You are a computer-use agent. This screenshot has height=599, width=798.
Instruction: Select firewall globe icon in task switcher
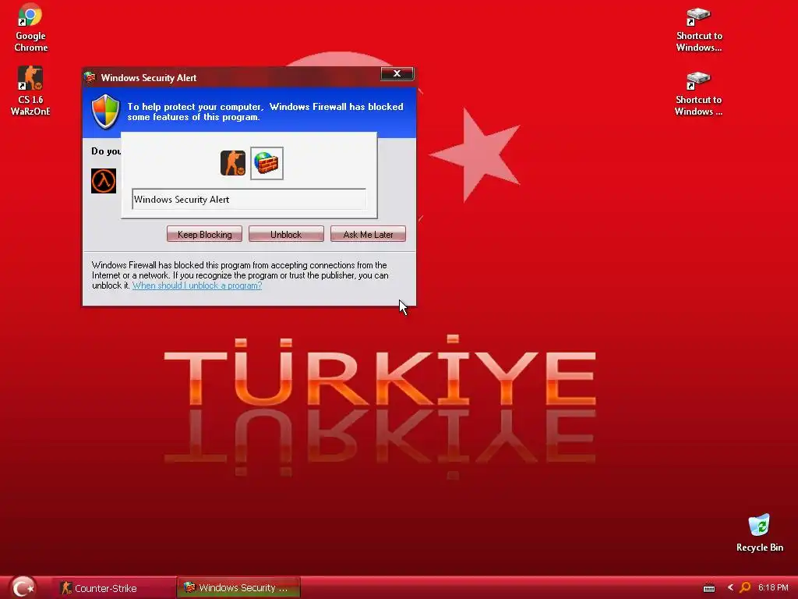pyautogui.click(x=267, y=163)
